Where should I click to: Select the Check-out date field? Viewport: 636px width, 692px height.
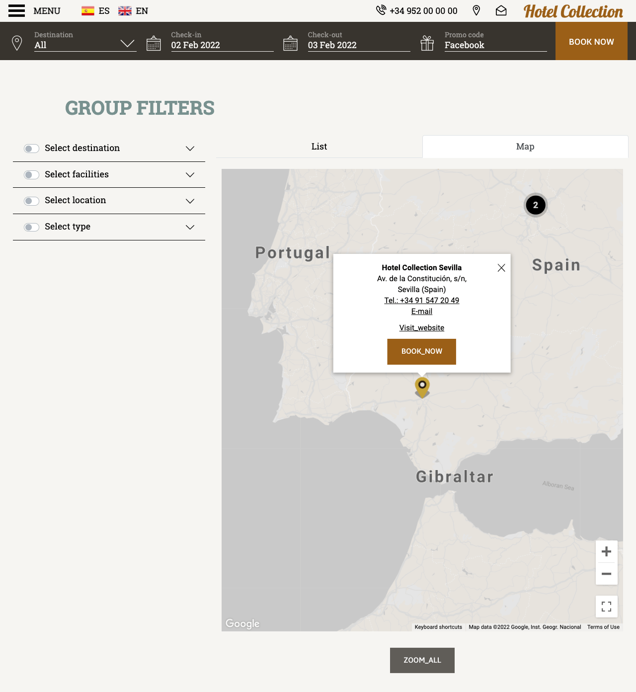click(x=359, y=45)
